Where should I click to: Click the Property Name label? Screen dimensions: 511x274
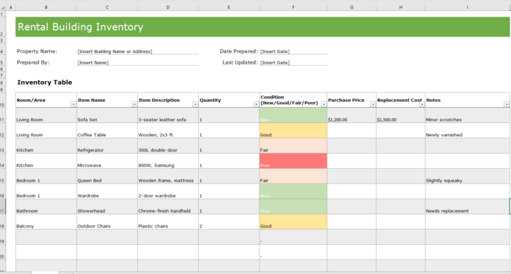click(x=37, y=51)
